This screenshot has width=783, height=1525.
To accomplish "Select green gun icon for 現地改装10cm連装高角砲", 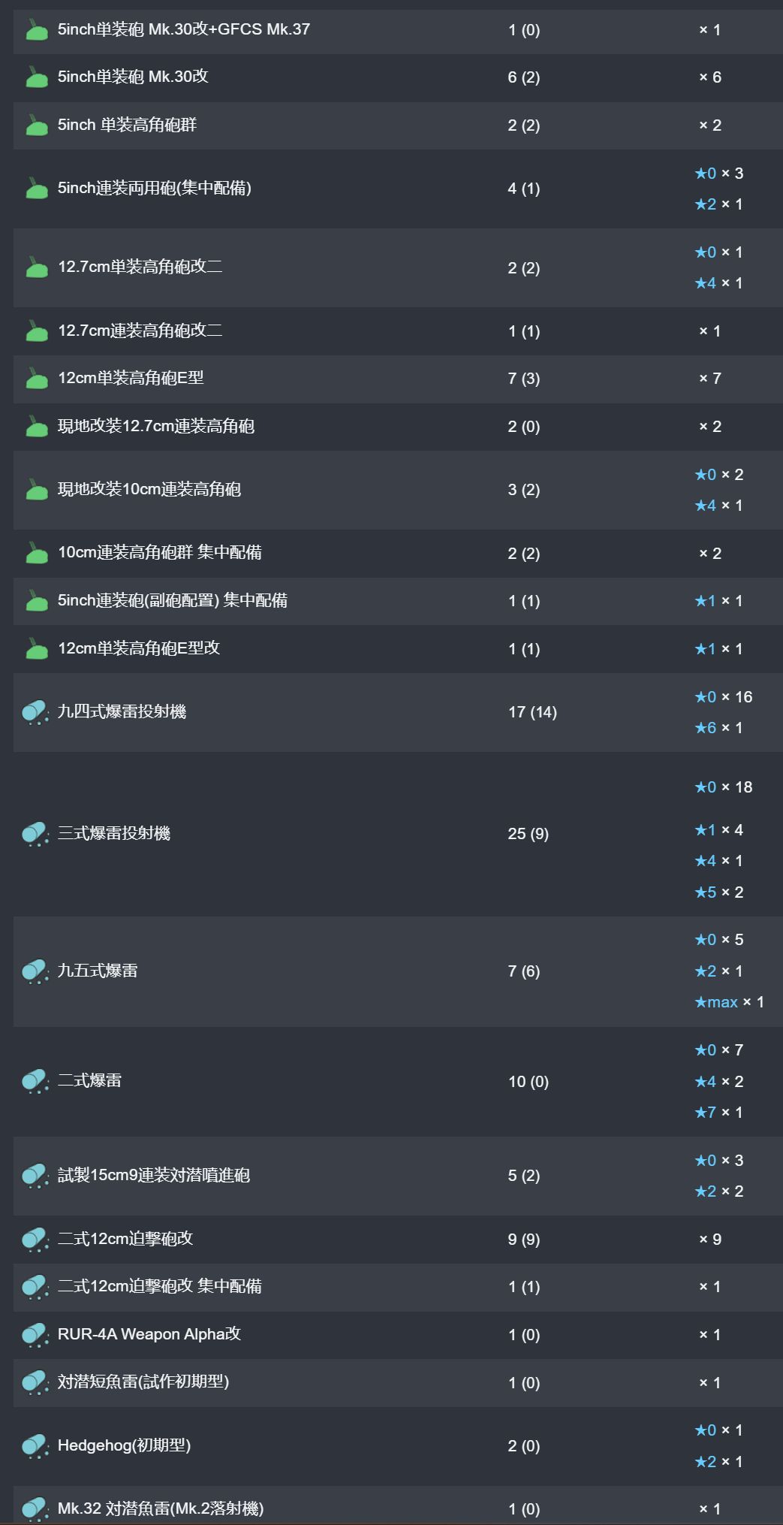I will [x=36, y=490].
